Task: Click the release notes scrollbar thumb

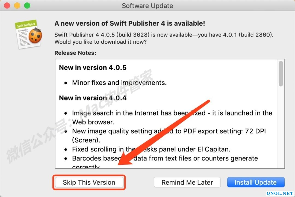Action: 281,74
